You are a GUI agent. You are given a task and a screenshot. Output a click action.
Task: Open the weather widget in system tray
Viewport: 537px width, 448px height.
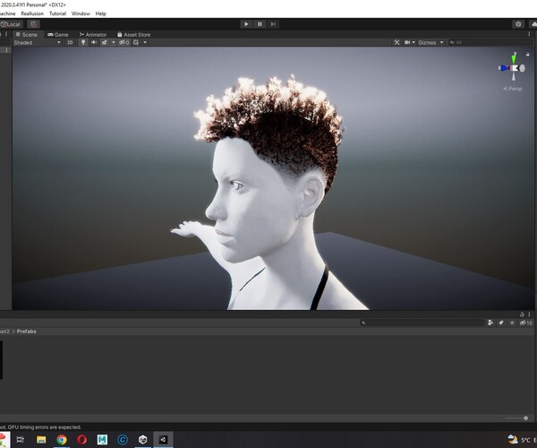click(522, 439)
